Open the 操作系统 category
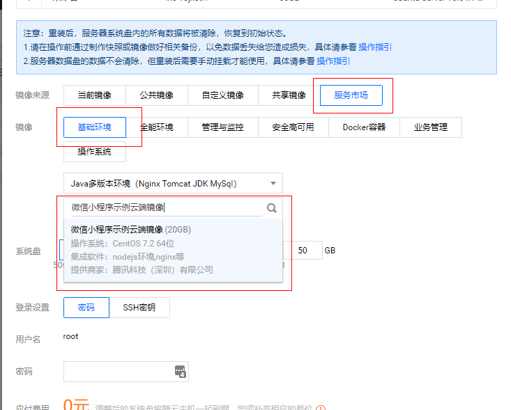The width and height of the screenshot is (511, 410). coord(94,152)
